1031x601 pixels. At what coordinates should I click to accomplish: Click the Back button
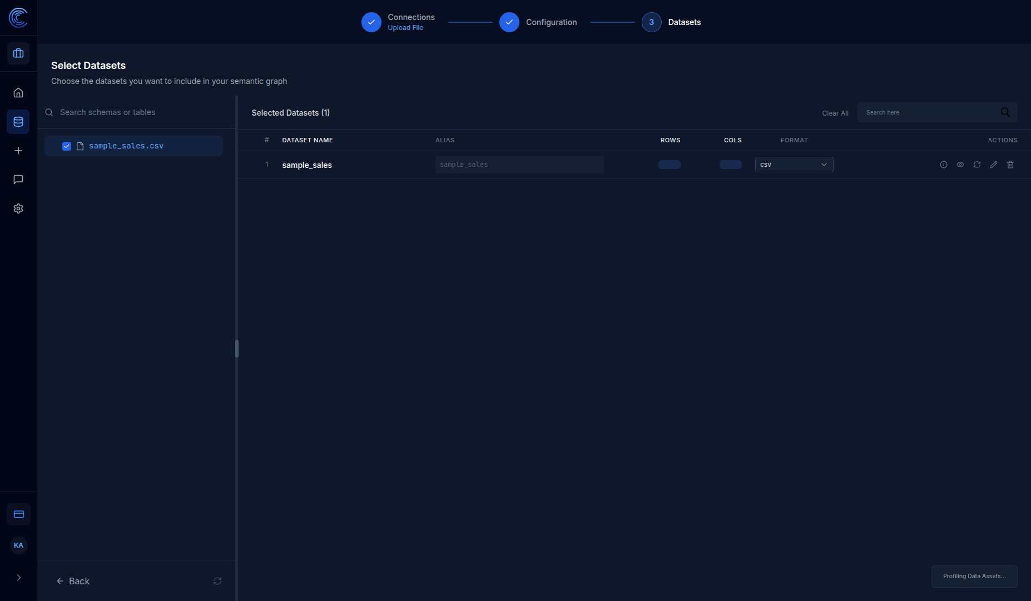coord(73,581)
